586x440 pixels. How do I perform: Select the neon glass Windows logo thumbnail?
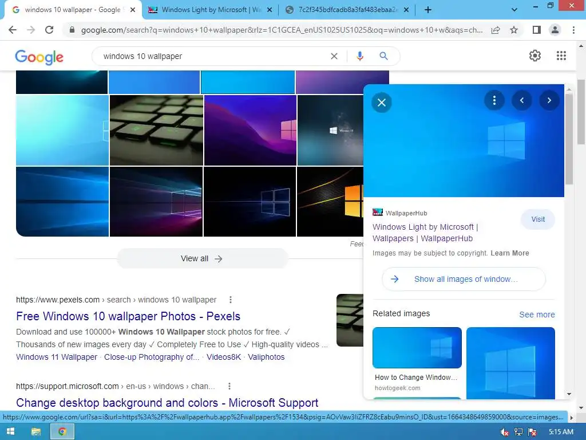click(x=156, y=202)
